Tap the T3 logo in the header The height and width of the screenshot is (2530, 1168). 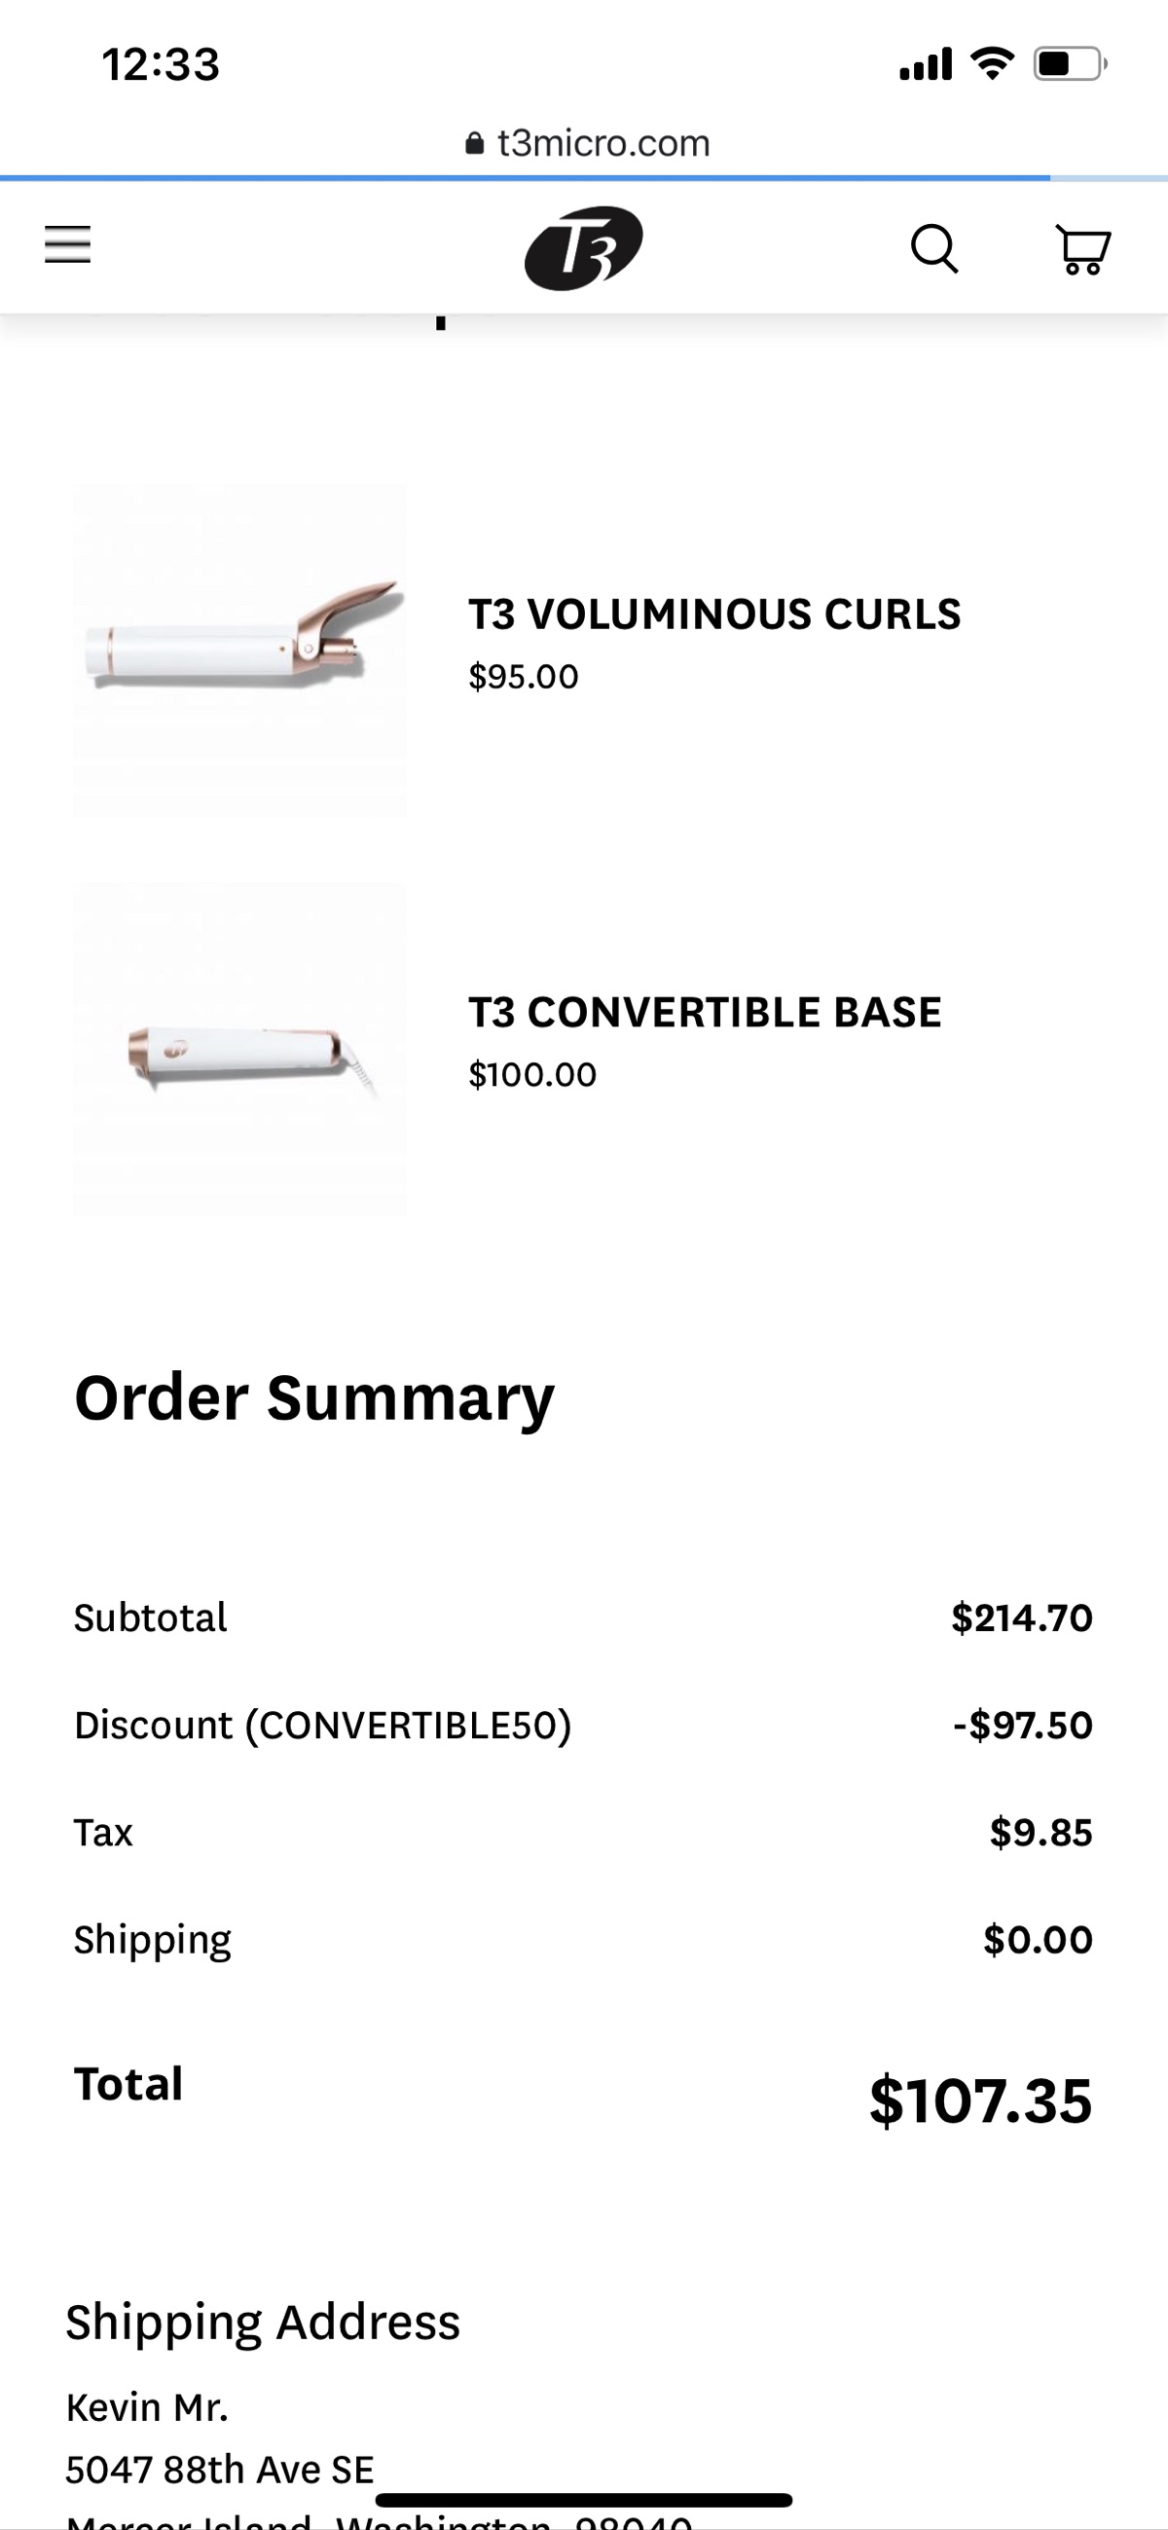(x=584, y=247)
